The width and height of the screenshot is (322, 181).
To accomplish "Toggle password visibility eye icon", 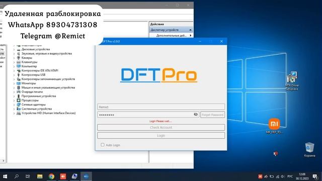I will point(196,115).
